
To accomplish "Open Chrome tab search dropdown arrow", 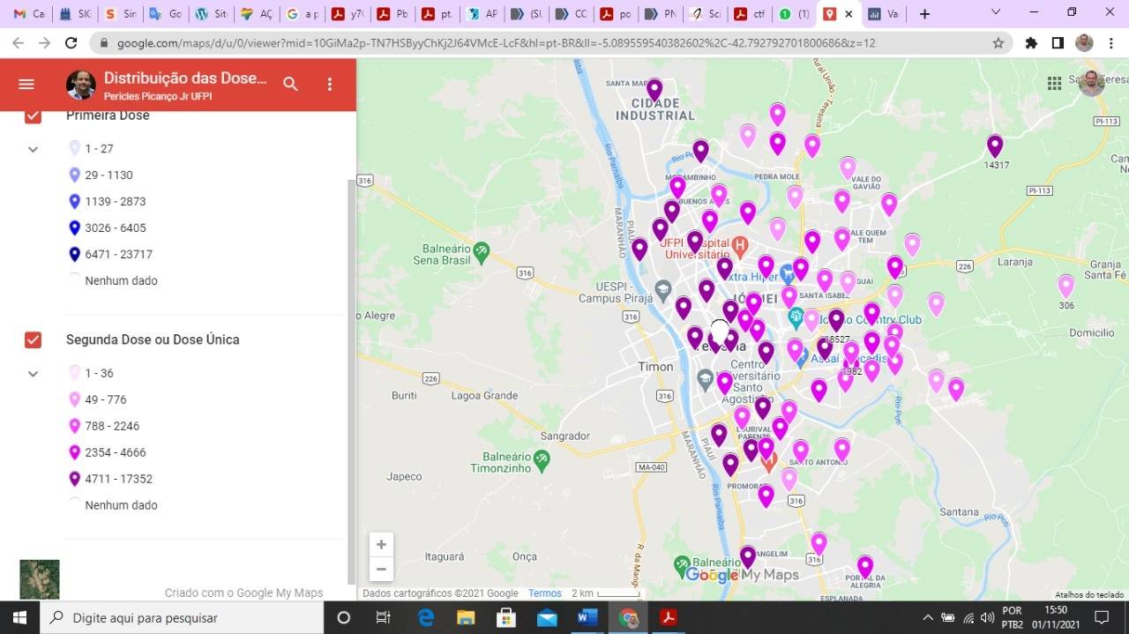I will pyautogui.click(x=996, y=12).
